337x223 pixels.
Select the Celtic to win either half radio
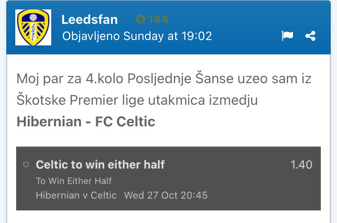26,165
